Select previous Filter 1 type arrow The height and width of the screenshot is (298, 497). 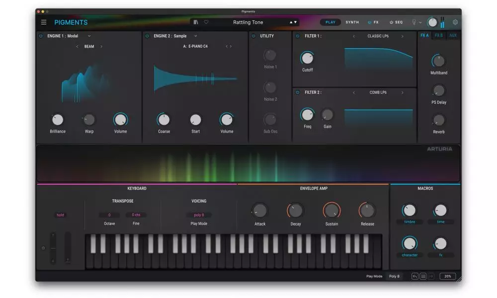[x=354, y=36]
